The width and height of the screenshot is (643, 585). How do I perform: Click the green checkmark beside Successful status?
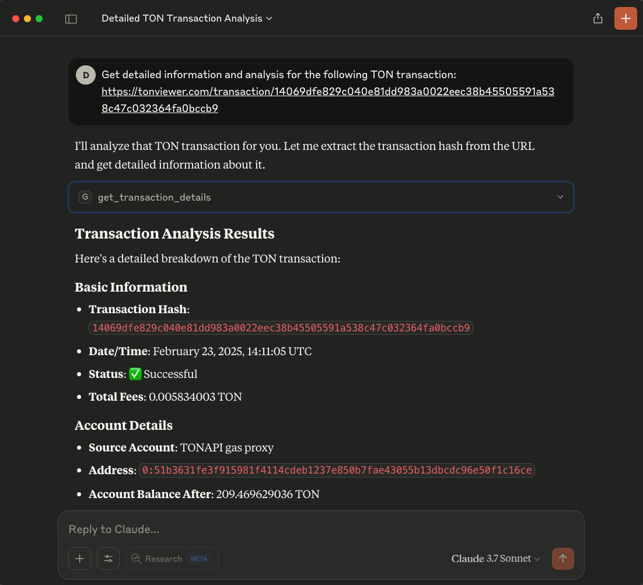pyautogui.click(x=135, y=373)
